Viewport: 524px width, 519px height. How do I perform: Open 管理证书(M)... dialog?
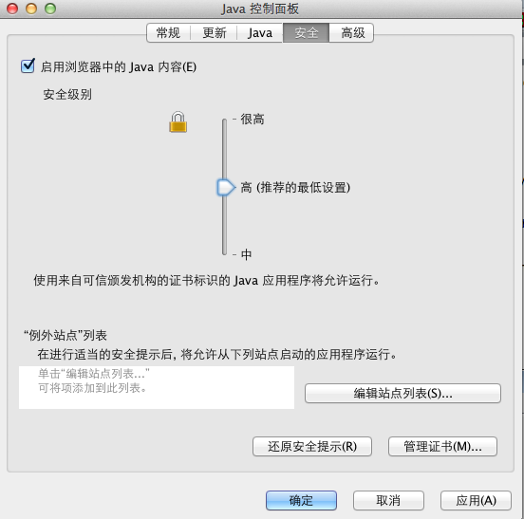pyautogui.click(x=442, y=446)
